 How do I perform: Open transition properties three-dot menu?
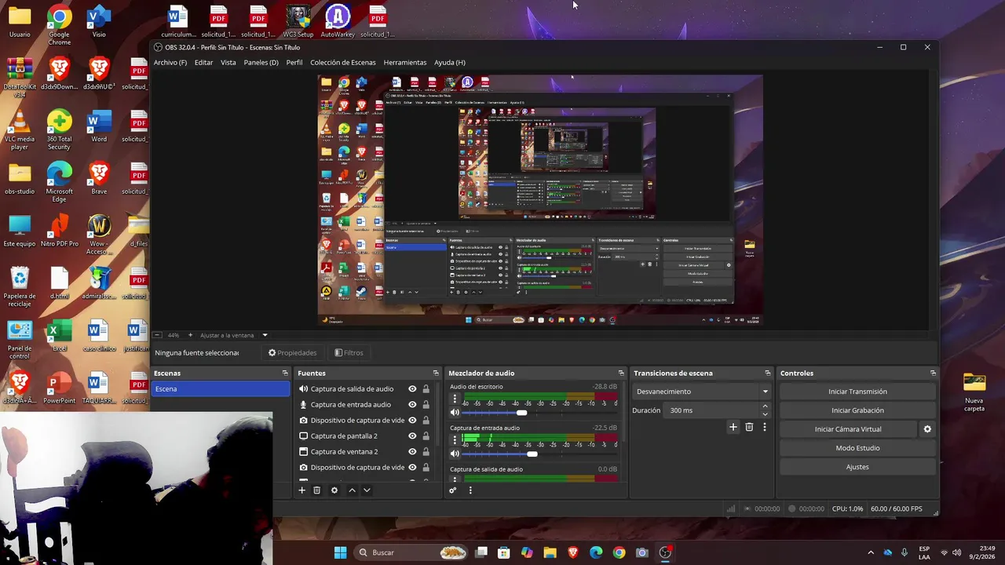click(765, 427)
